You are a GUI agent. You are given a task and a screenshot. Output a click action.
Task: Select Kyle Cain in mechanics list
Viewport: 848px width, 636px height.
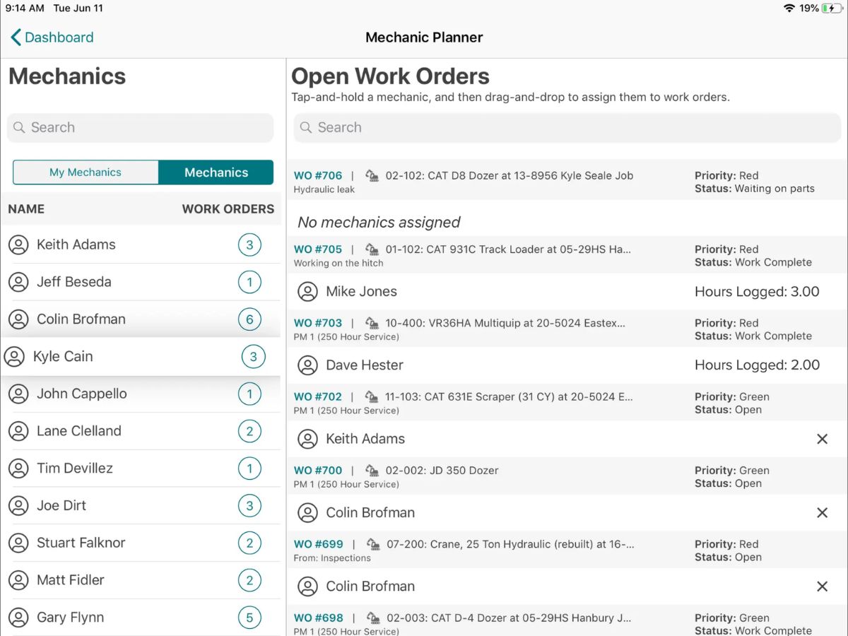141,357
